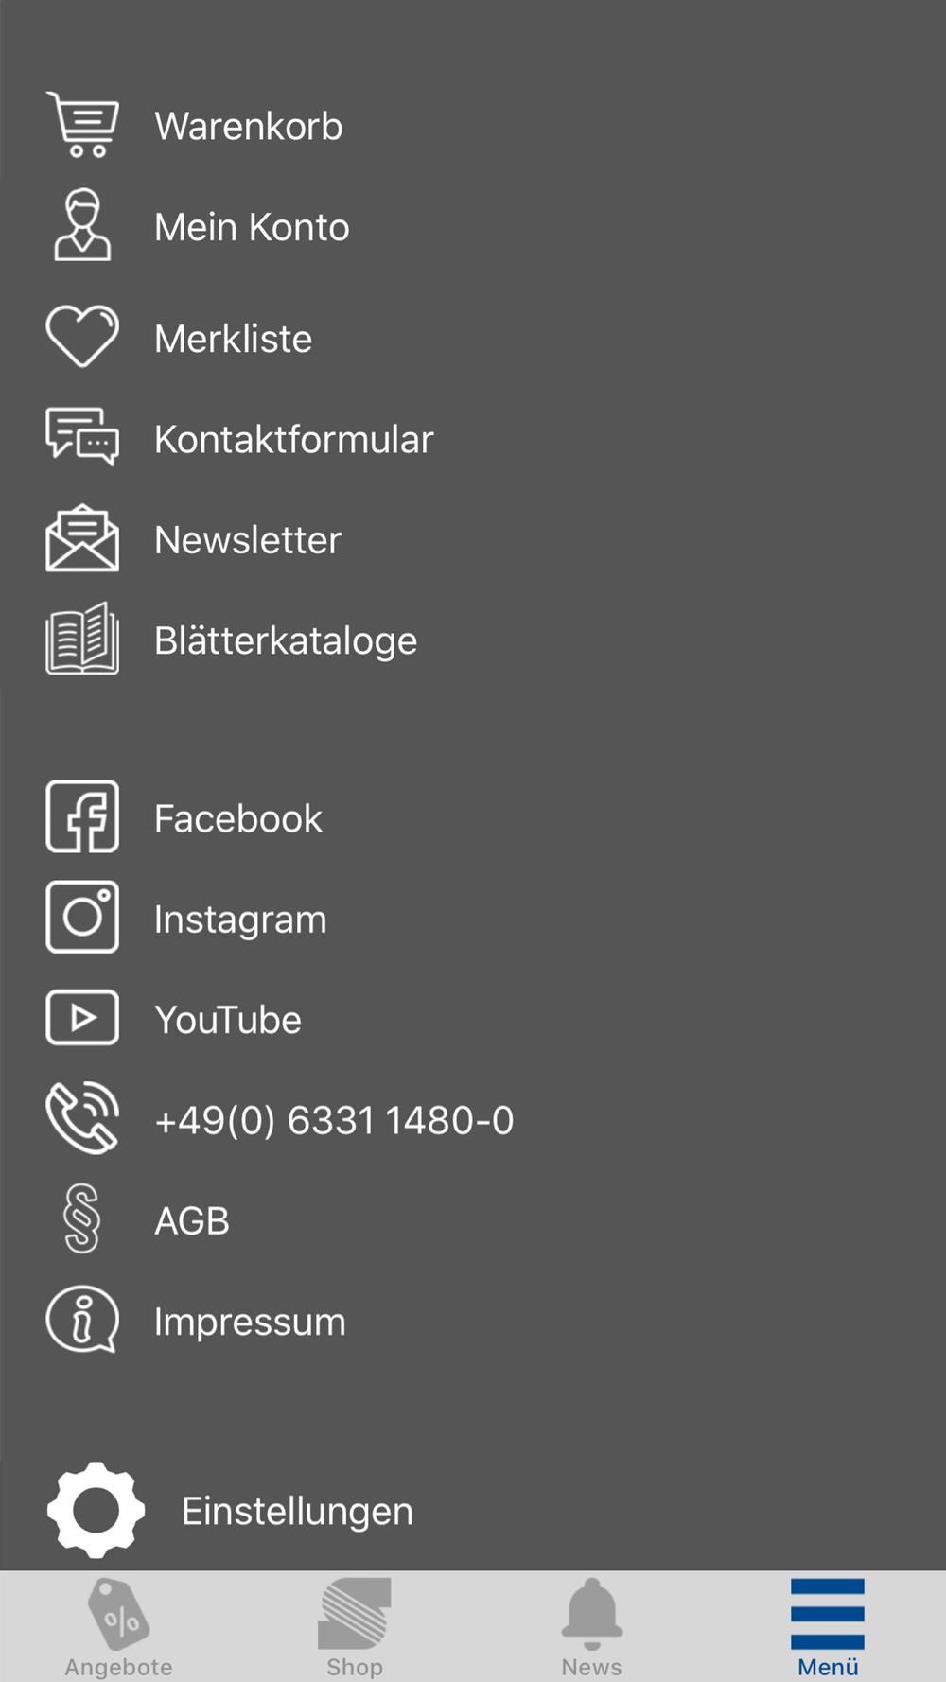946x1682 pixels.
Task: Open the Merkliste entry
Action: coord(233,339)
